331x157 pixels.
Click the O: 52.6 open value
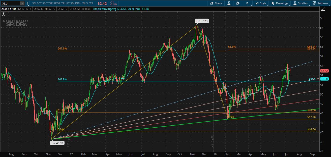tap(39, 9)
